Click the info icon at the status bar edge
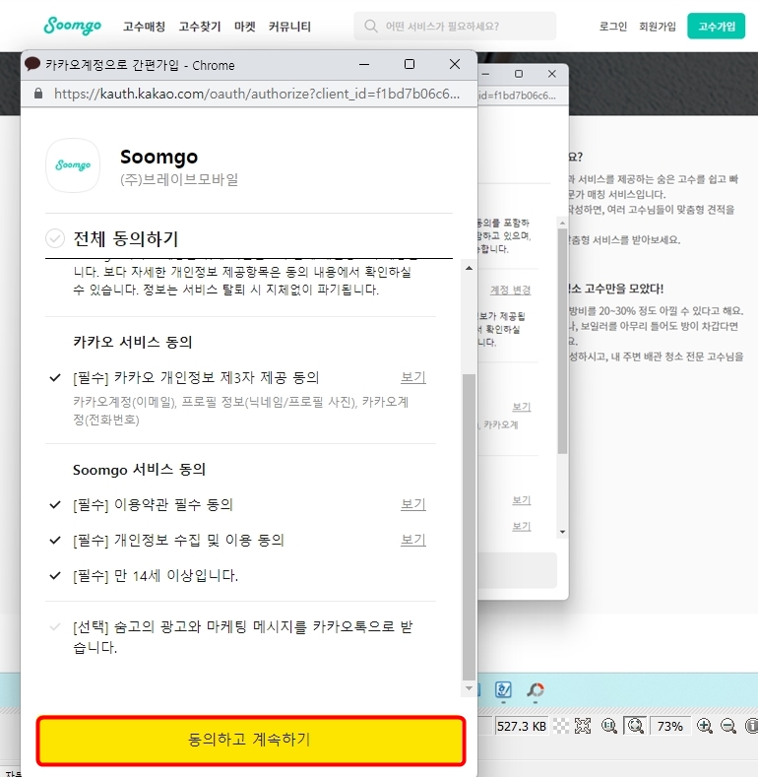This screenshot has width=758, height=777. 751,726
